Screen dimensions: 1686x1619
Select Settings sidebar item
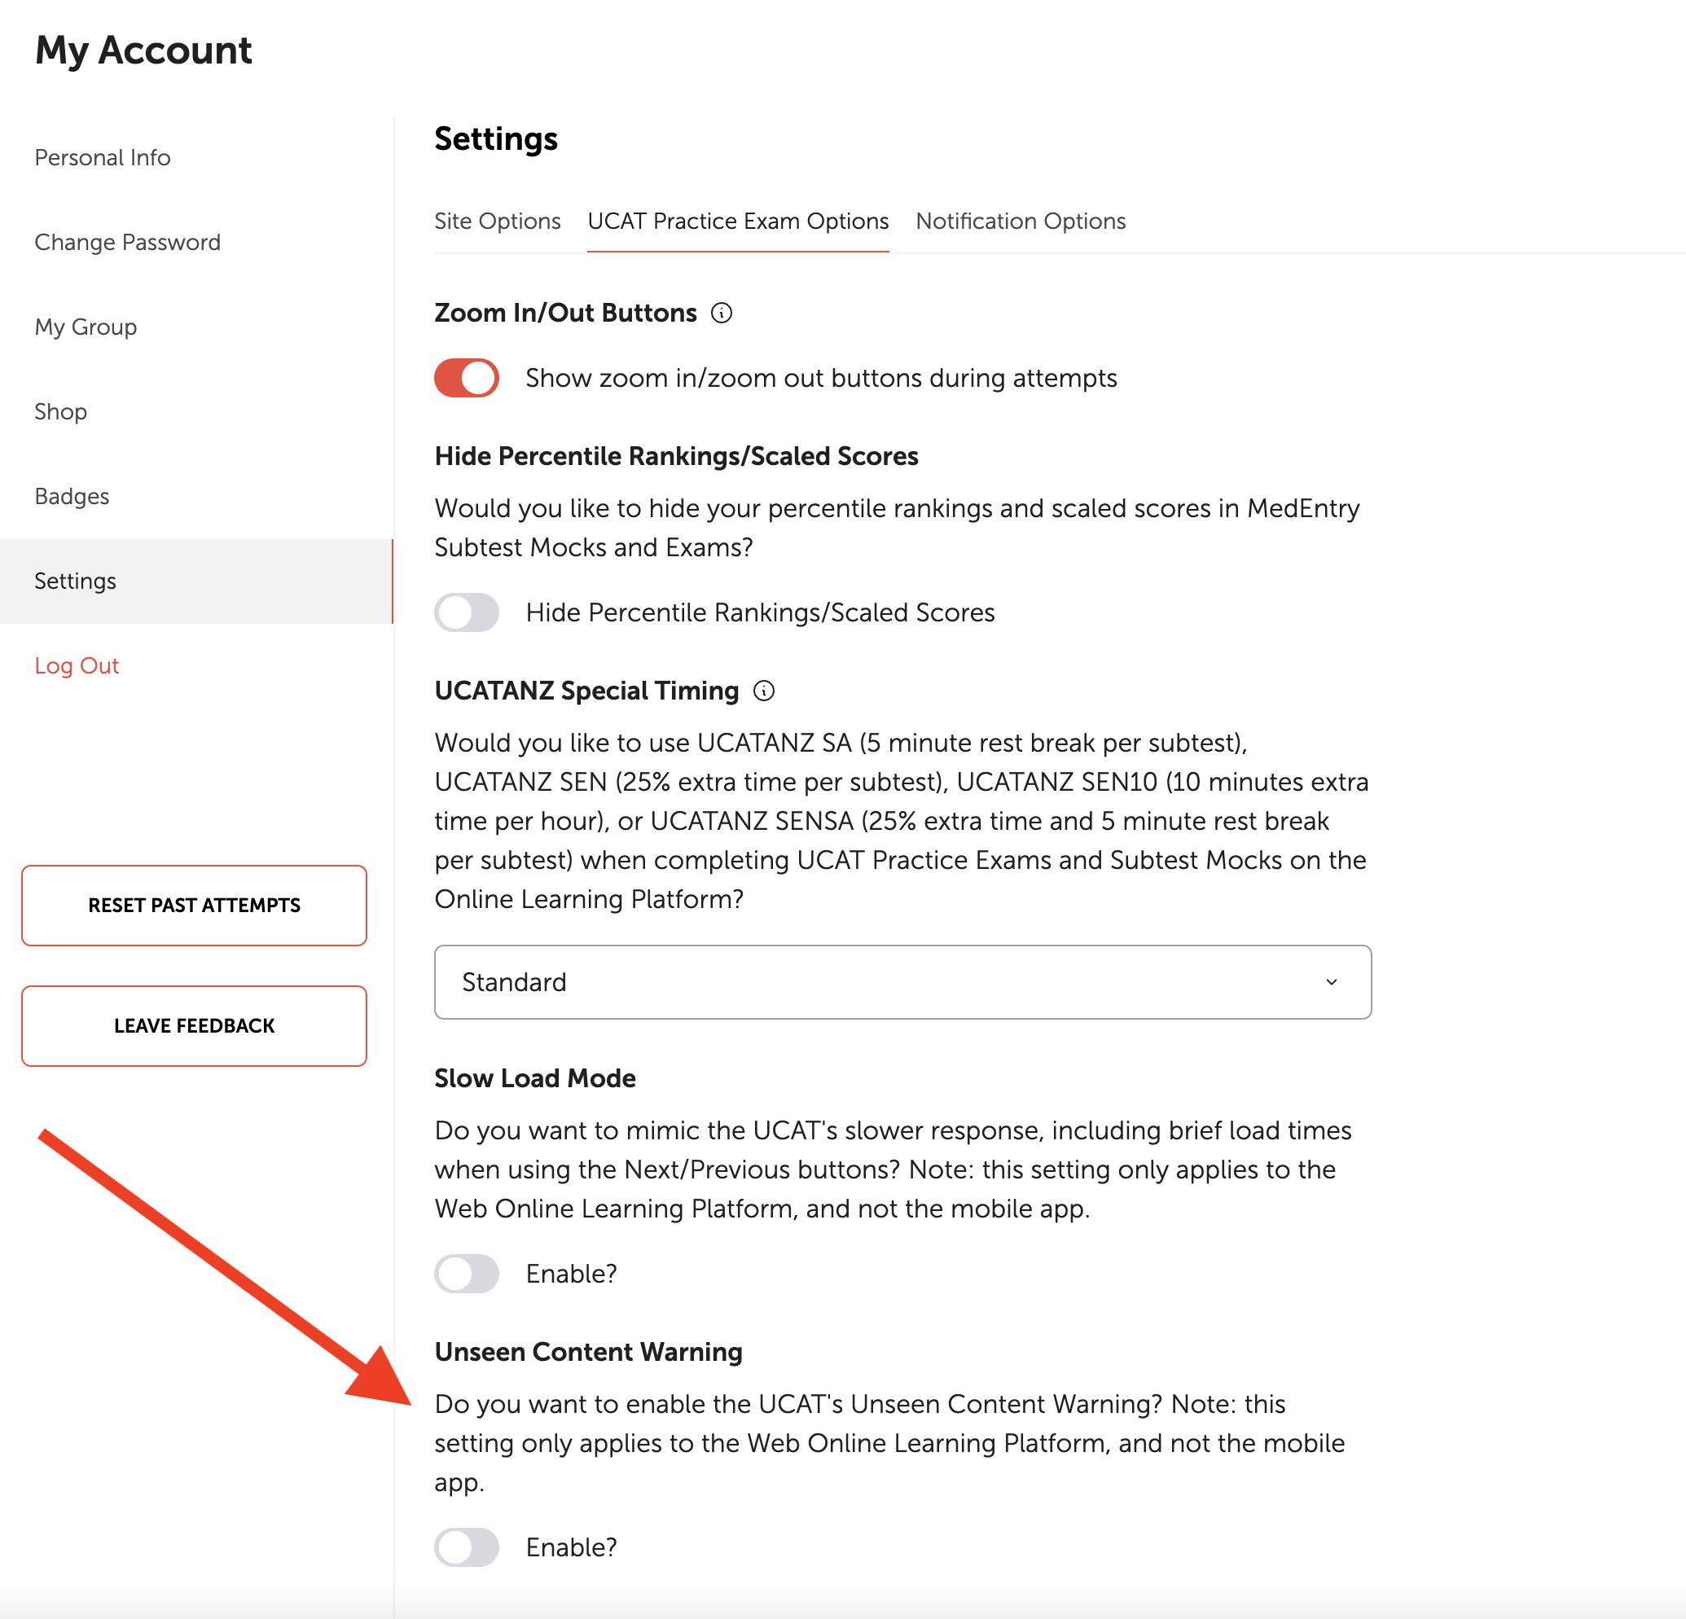point(196,581)
